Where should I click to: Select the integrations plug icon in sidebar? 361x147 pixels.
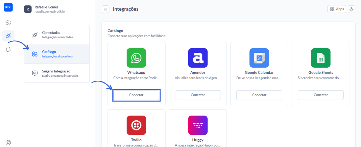(x=8, y=36)
